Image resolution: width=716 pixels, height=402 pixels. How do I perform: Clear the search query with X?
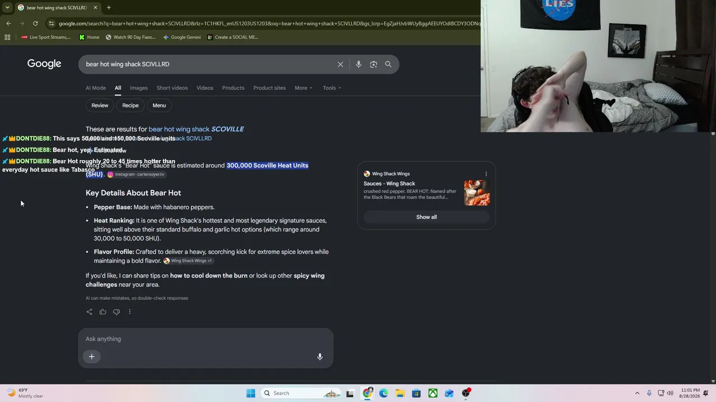(340, 64)
